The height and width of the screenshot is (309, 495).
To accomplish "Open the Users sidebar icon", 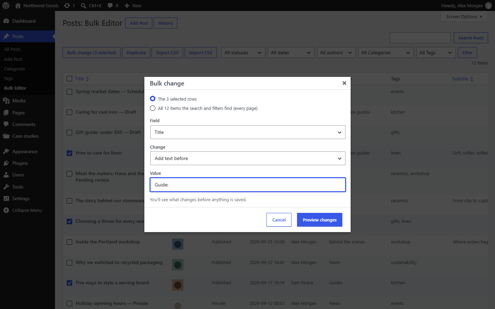I will (6, 175).
